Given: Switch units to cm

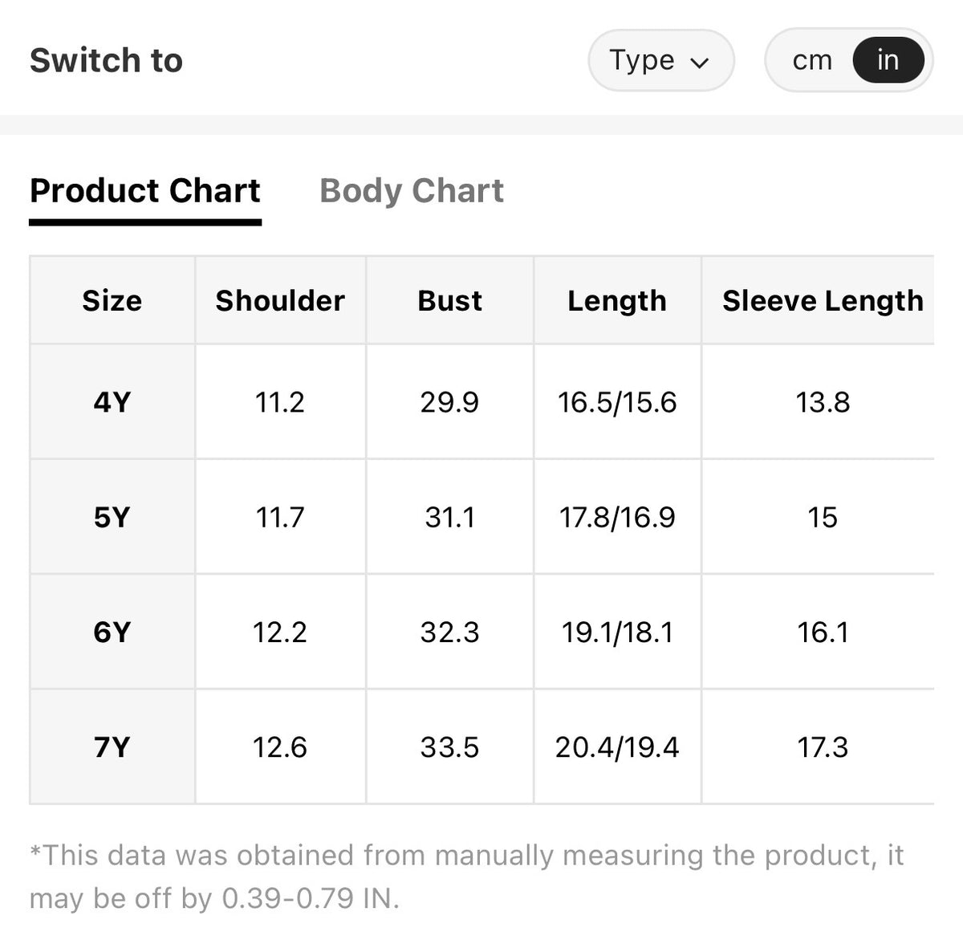Looking at the screenshot, I should [x=812, y=60].
